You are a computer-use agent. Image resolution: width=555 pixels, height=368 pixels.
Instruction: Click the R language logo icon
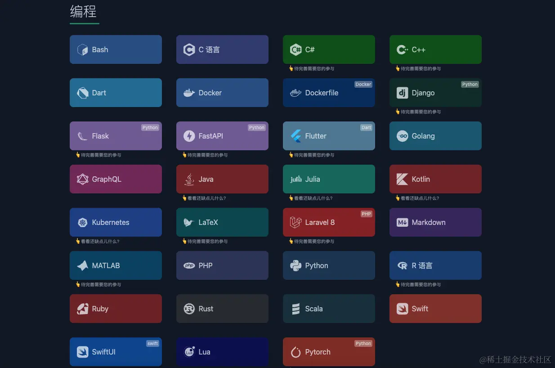pos(402,265)
